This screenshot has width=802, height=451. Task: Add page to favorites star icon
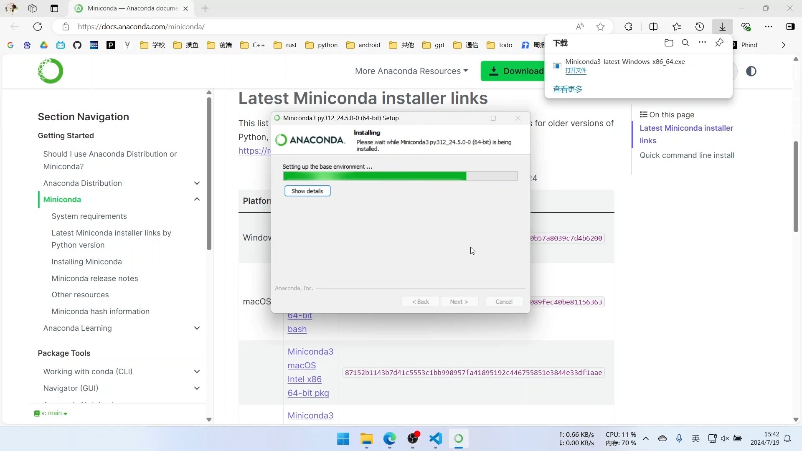pos(600,27)
